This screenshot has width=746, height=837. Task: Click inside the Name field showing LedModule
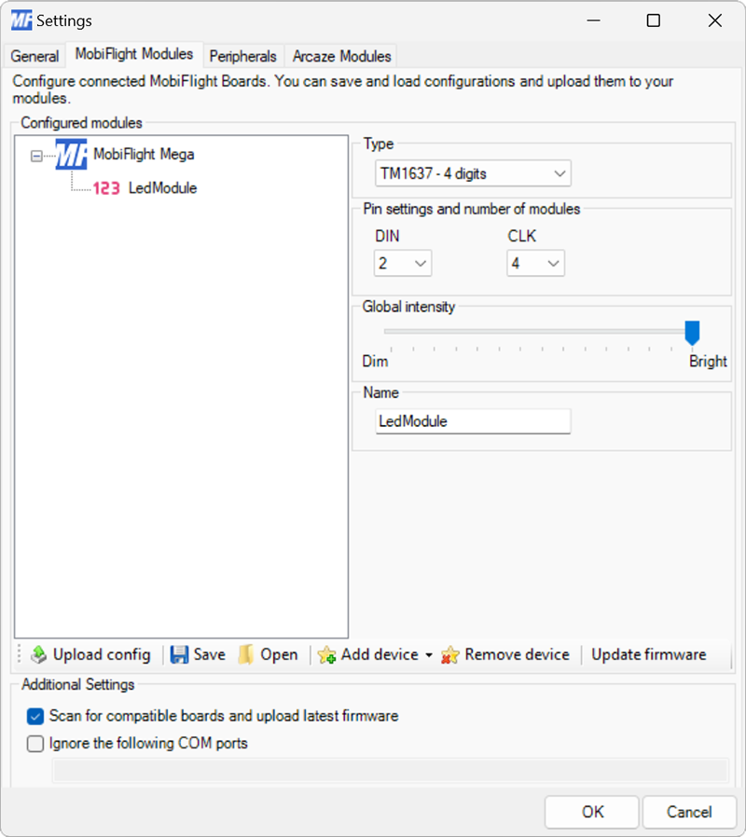(472, 421)
